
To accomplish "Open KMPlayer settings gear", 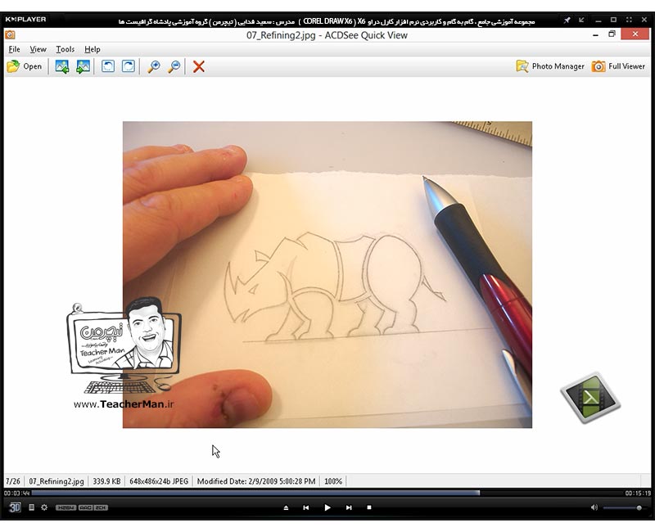I will tap(44, 507).
